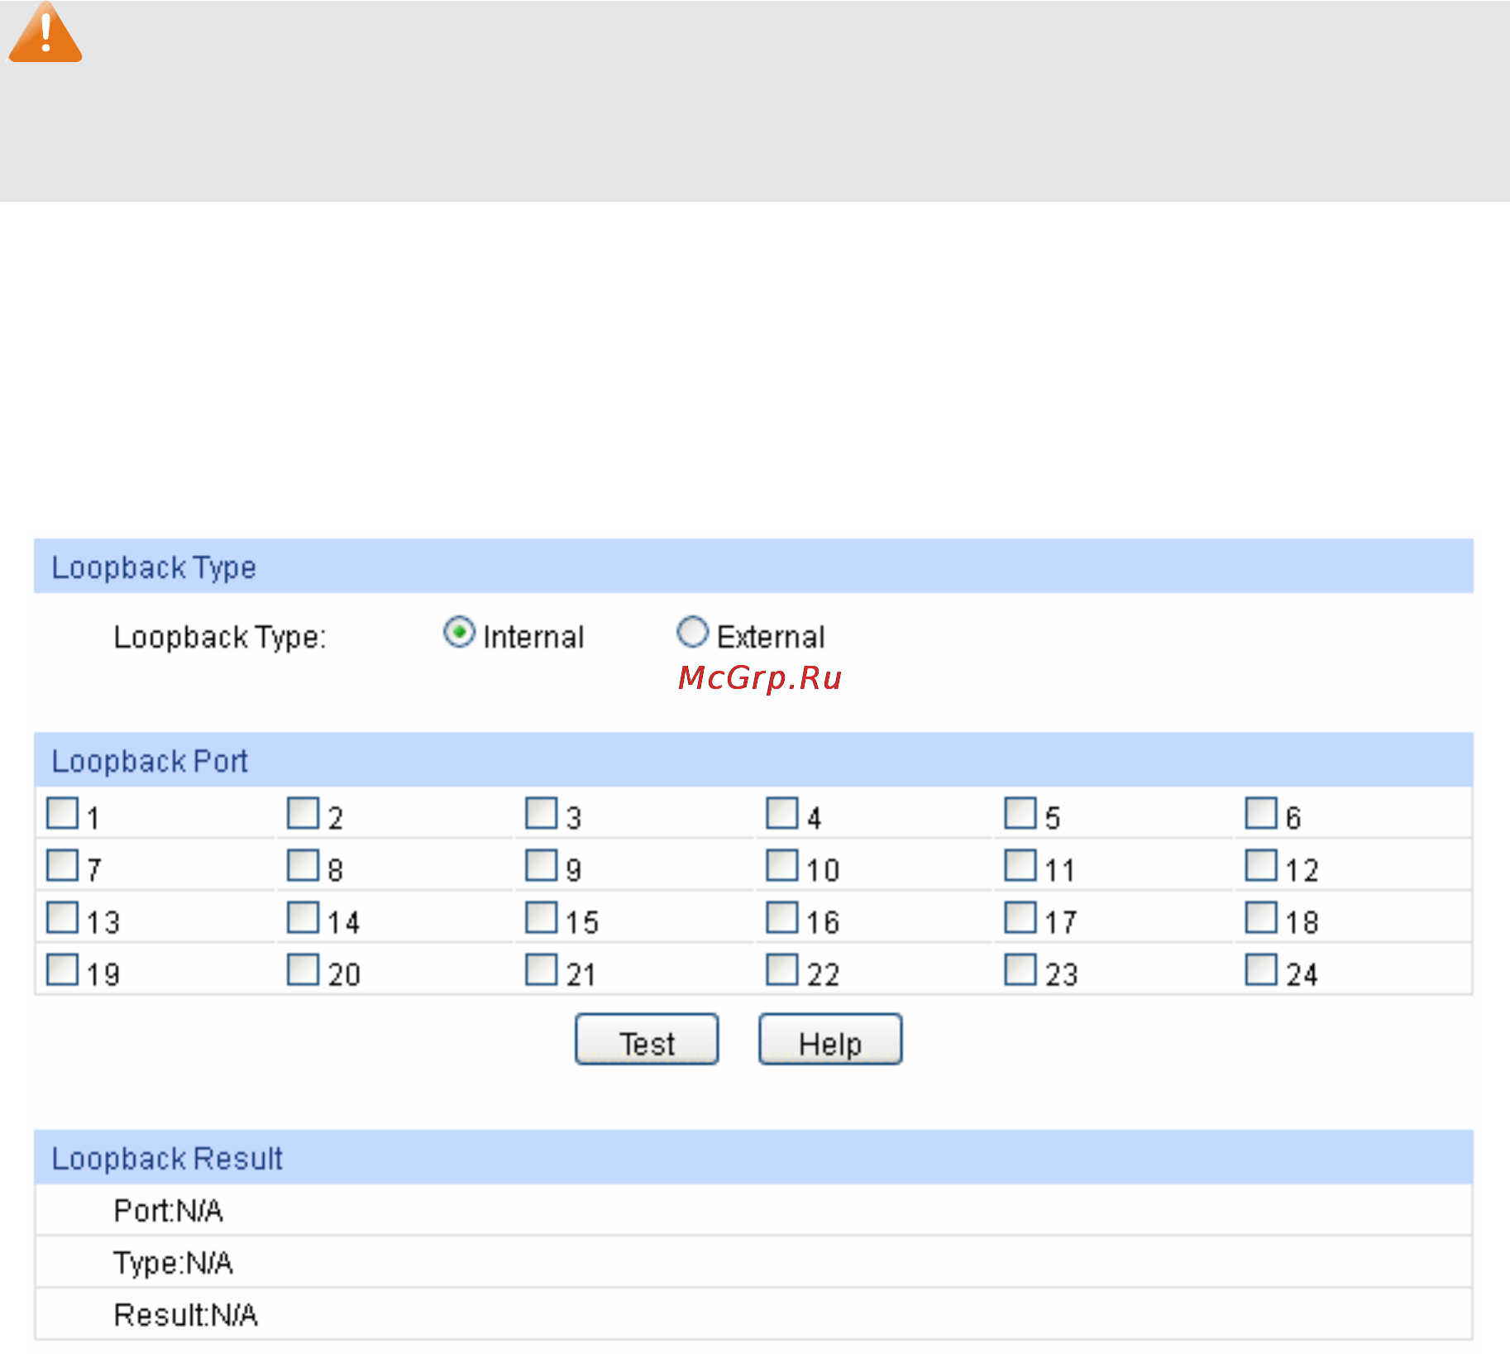Click the Loopback Result section header

pos(753,1158)
